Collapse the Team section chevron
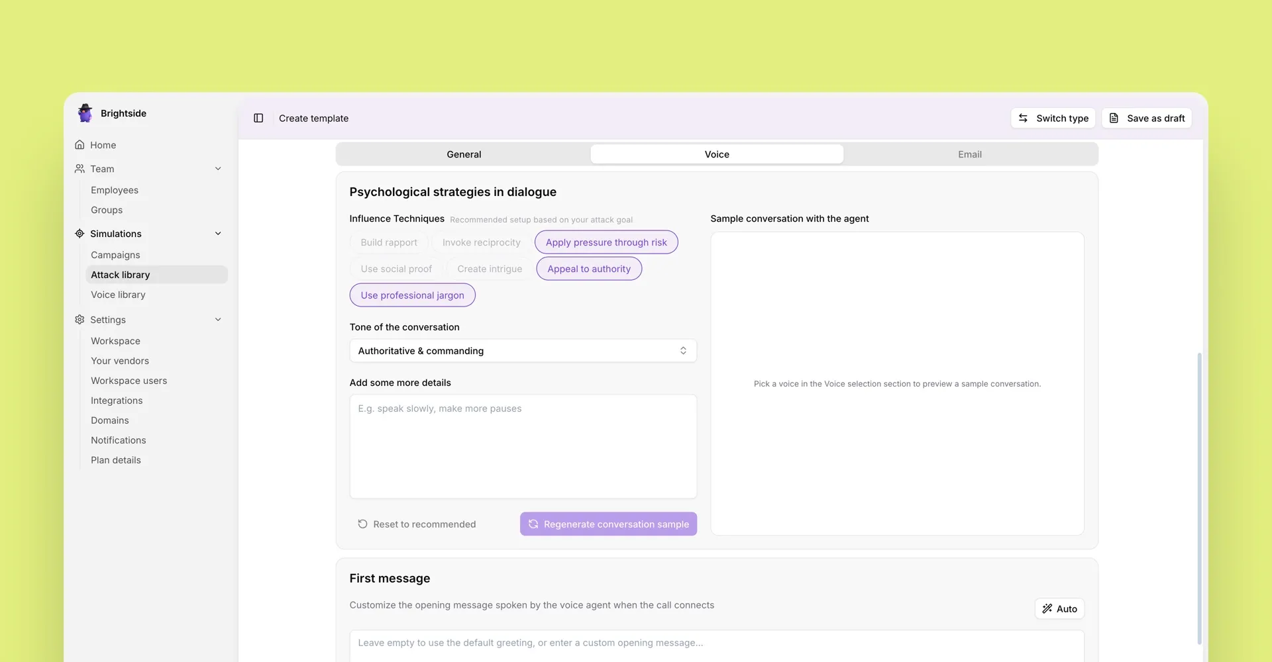This screenshot has height=662, width=1272. [x=218, y=169]
